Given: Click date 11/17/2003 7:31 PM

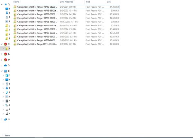Looking at the screenshot, I should coord(69,22).
